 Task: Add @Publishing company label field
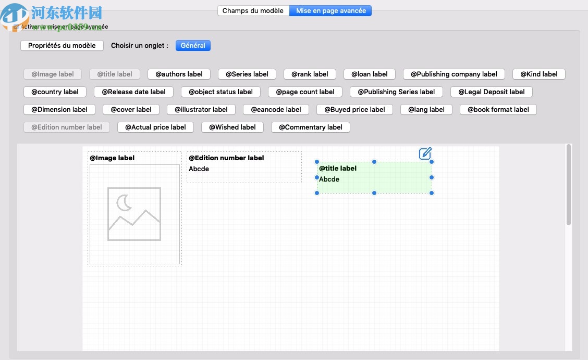pyautogui.click(x=454, y=74)
